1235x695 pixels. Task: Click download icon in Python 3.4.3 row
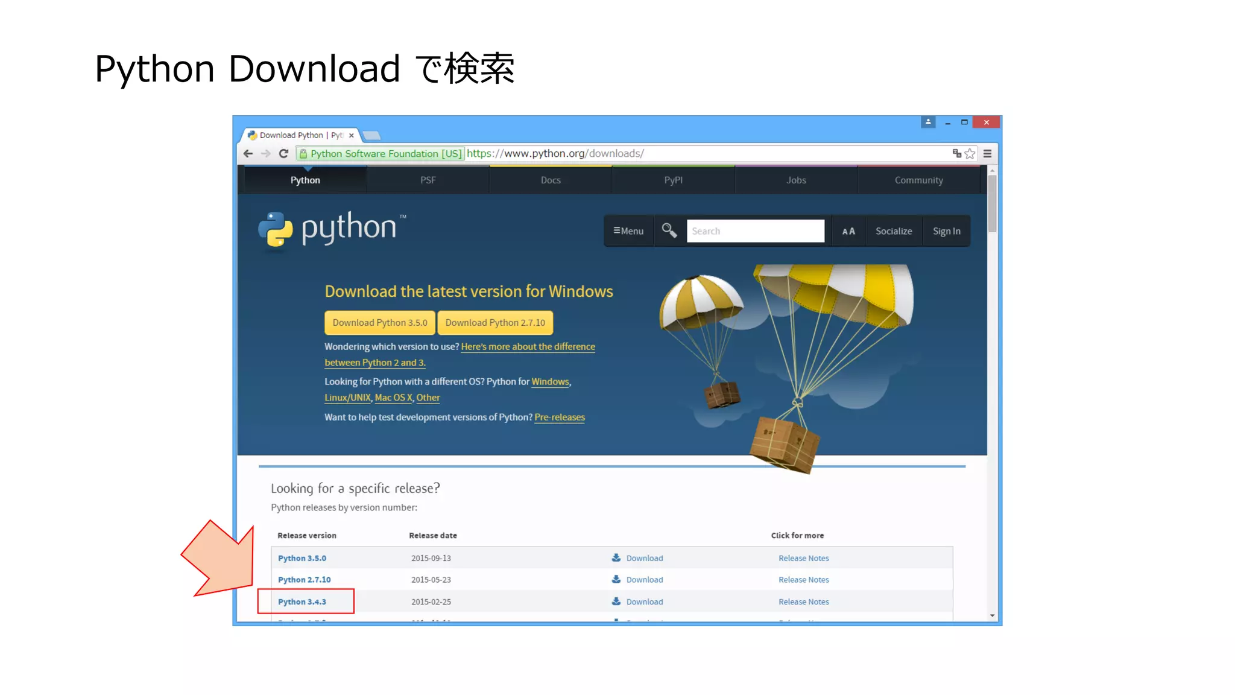(x=616, y=601)
